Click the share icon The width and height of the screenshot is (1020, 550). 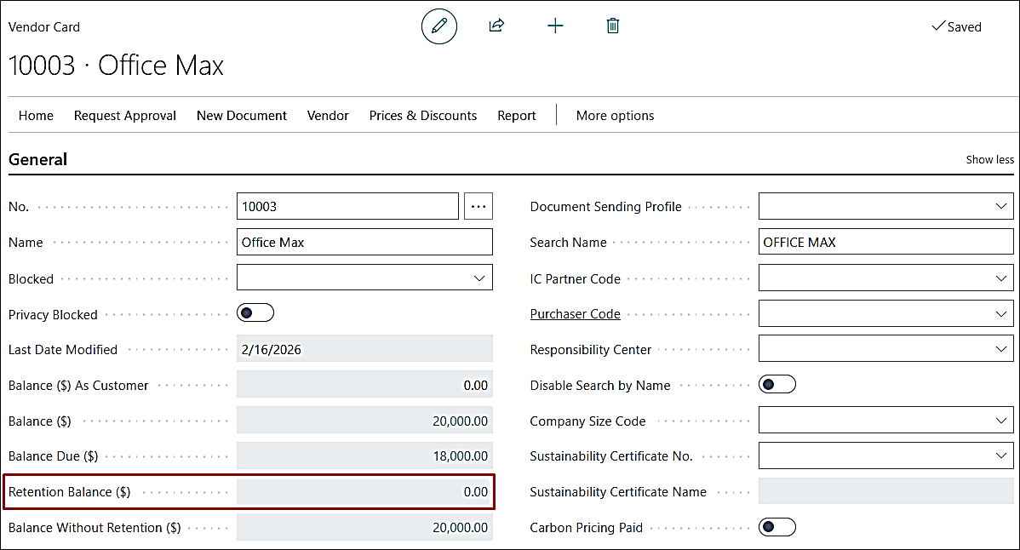pos(496,26)
